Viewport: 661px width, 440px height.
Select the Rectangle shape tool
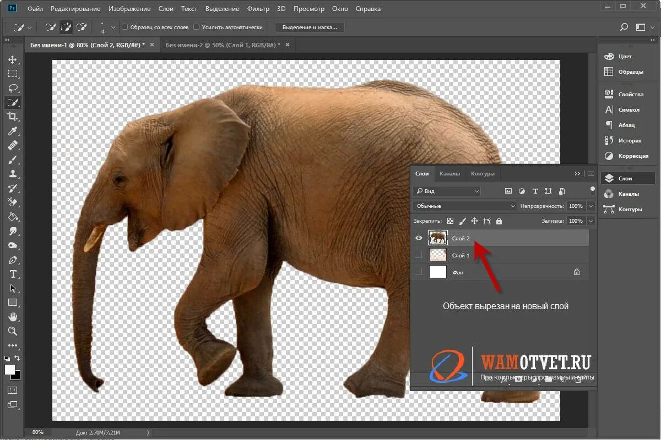point(12,302)
